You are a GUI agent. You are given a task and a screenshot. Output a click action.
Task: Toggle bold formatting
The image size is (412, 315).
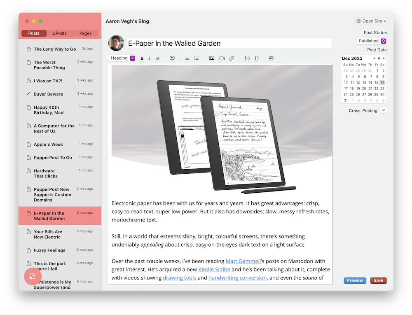(142, 58)
